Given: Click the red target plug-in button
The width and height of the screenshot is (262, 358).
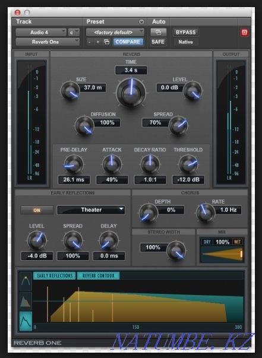Looking at the screenshot, I should coord(244,33).
